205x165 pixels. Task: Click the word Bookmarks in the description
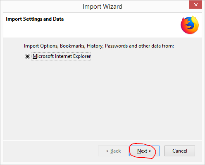73,46
